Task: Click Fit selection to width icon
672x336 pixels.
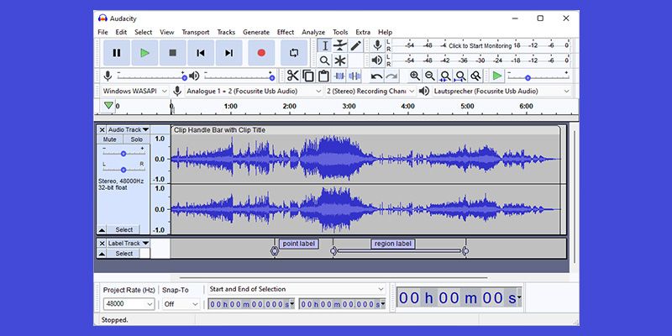Action: tap(445, 76)
